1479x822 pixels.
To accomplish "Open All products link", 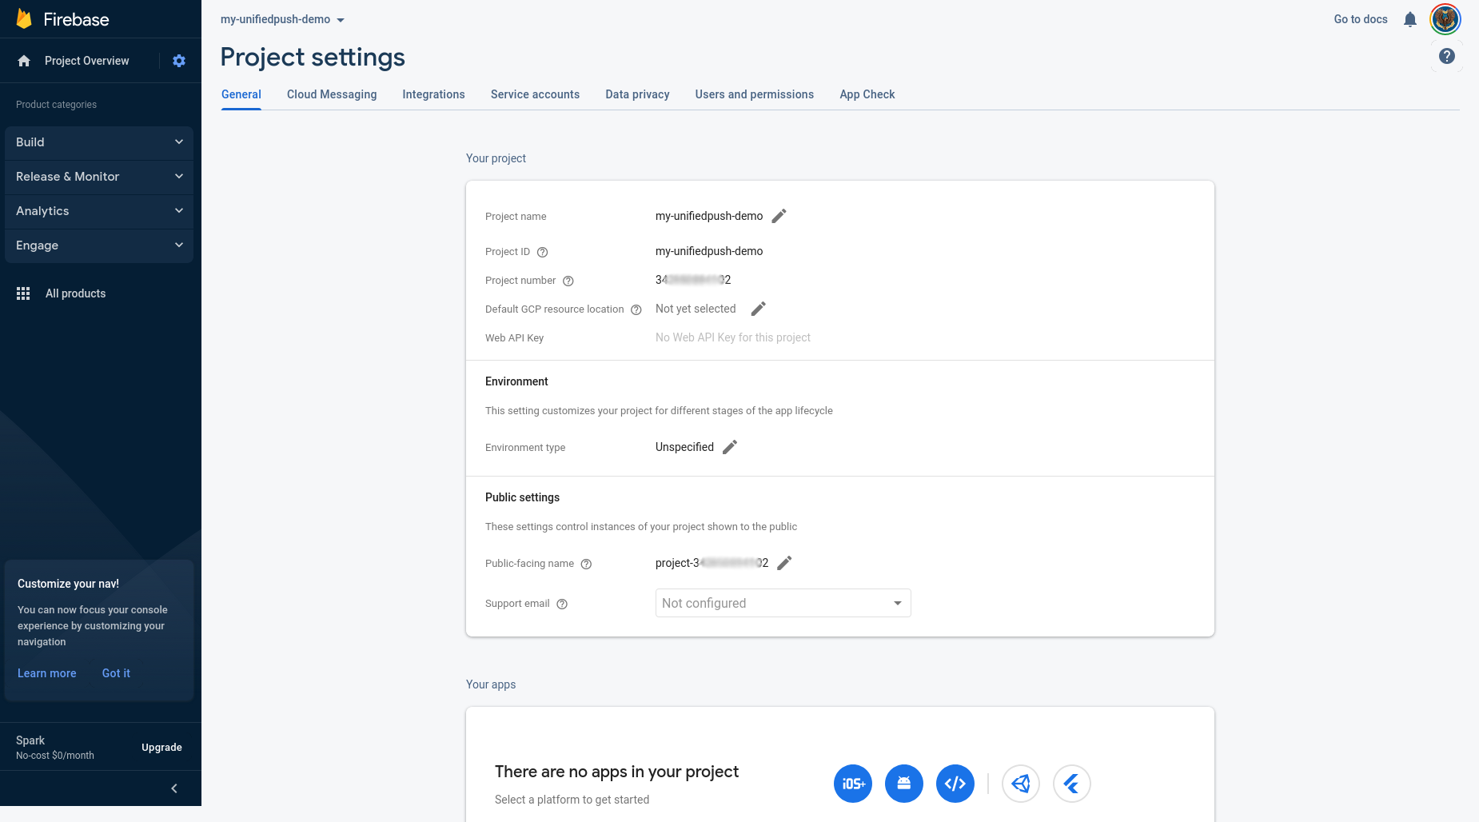I will [75, 293].
